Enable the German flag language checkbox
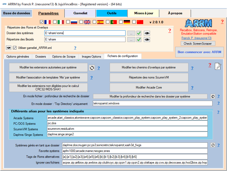 121,22
